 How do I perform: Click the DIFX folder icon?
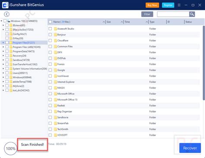coord(55,52)
